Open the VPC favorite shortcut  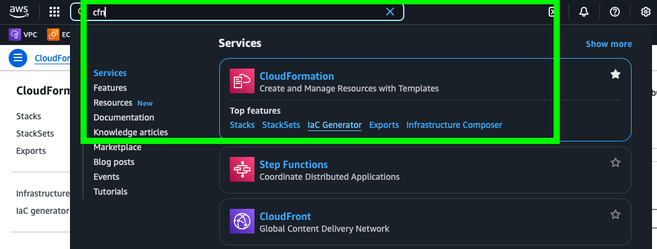[24, 35]
